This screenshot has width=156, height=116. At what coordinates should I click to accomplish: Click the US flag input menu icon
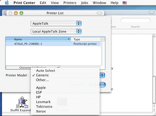point(125,3)
